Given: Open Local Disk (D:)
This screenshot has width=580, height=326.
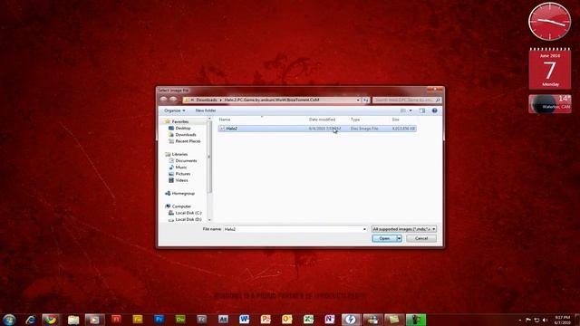Looking at the screenshot, I should (188, 219).
